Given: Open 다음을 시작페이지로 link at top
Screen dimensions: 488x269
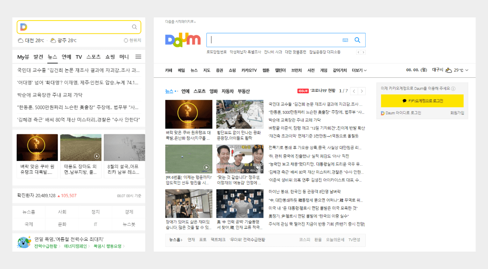Looking at the screenshot, I should click(x=180, y=22).
